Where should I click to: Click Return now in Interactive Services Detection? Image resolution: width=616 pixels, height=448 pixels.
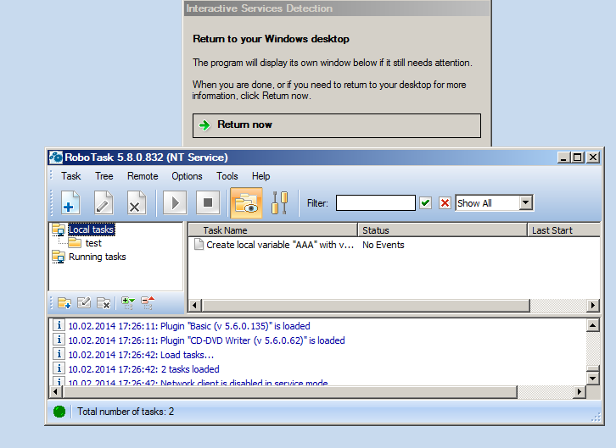[x=337, y=125]
